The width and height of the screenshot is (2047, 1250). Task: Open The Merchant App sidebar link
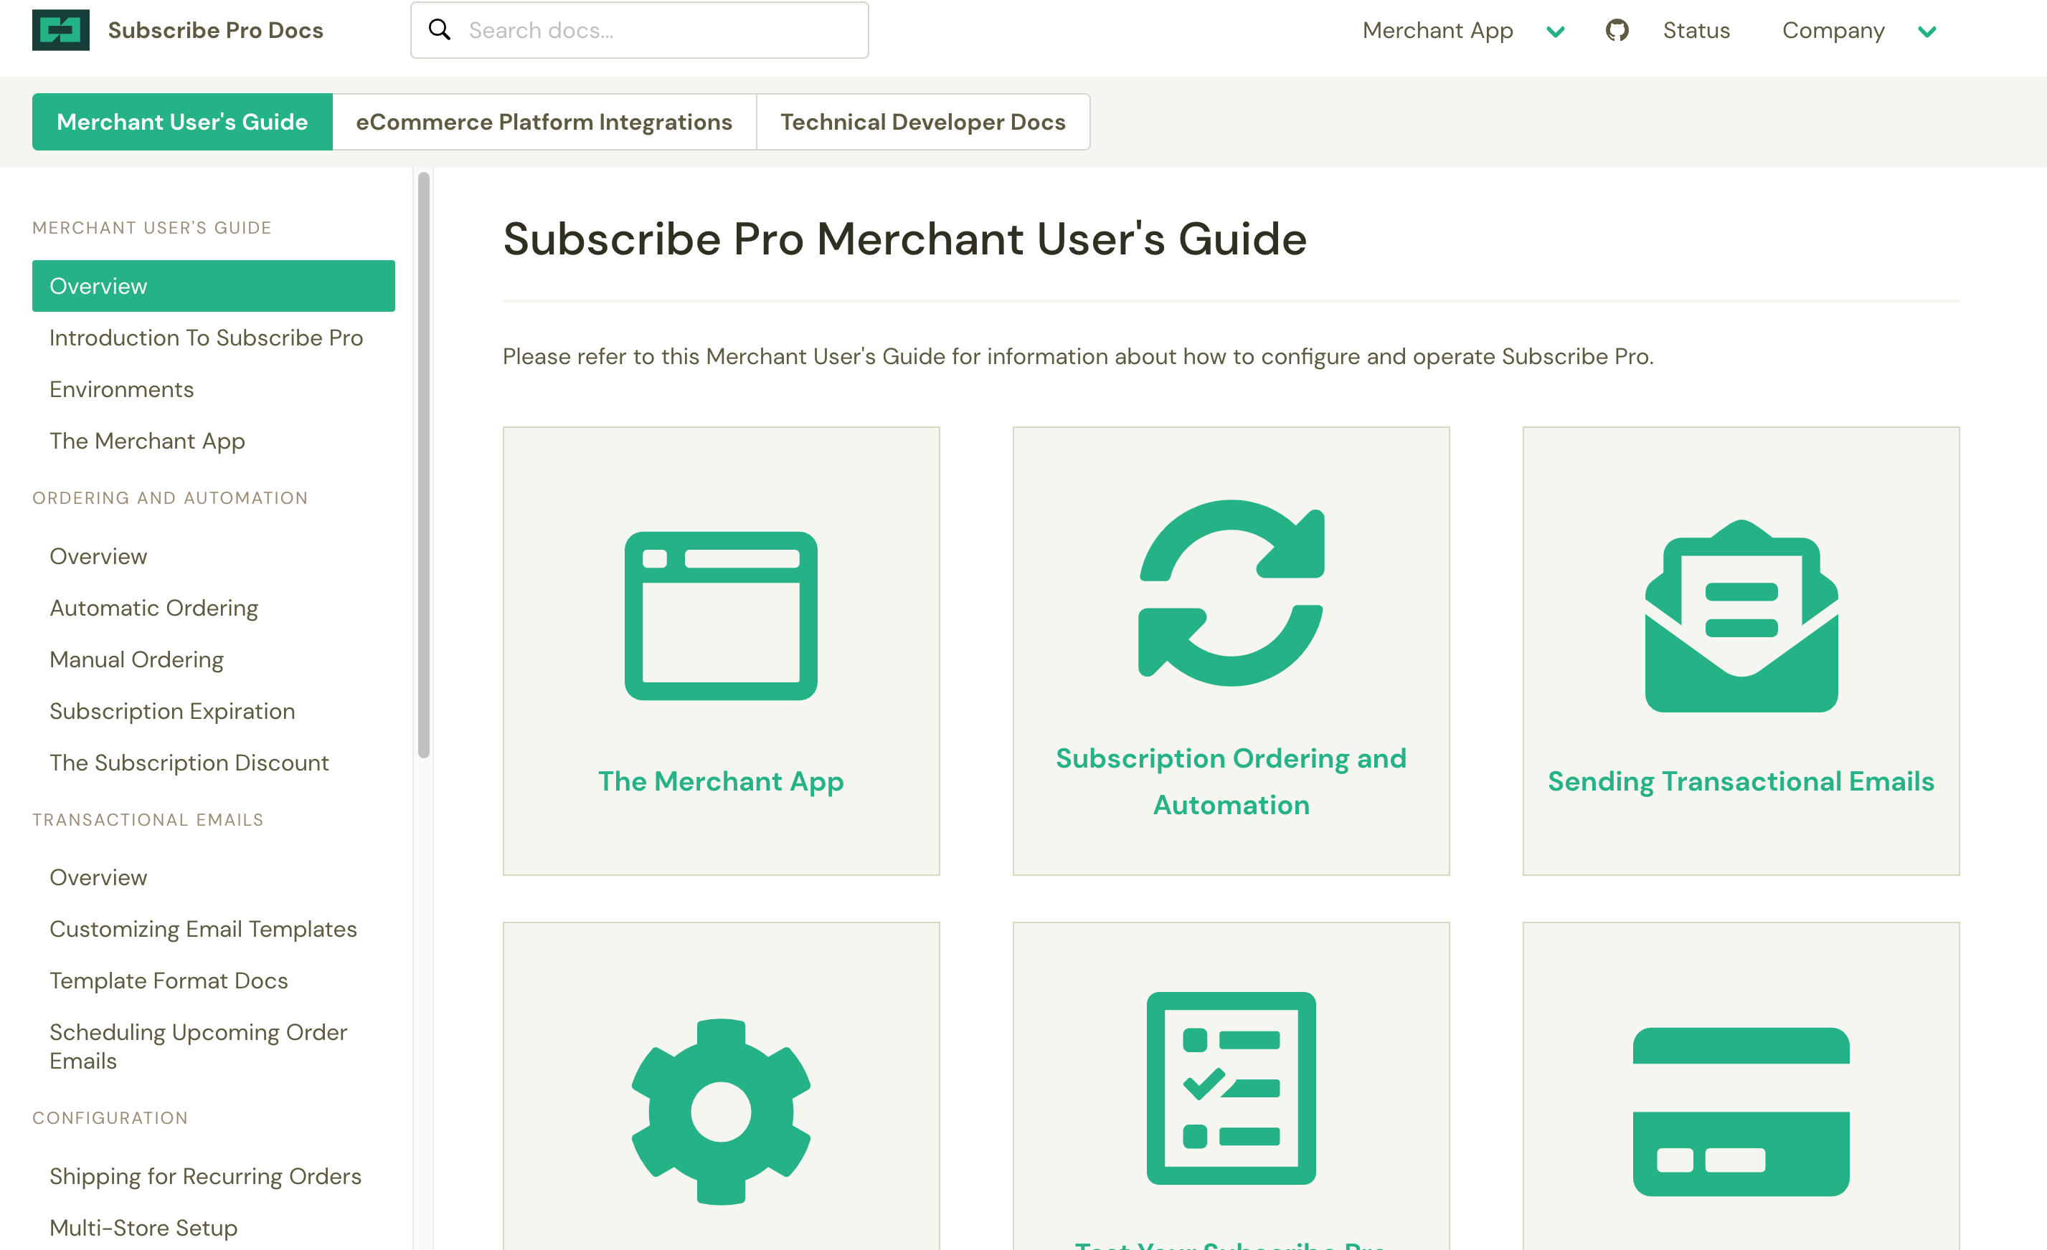(x=147, y=441)
